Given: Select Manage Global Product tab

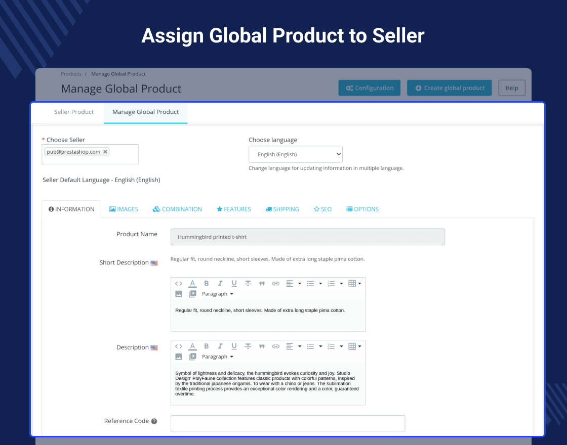Looking at the screenshot, I should click(x=145, y=112).
